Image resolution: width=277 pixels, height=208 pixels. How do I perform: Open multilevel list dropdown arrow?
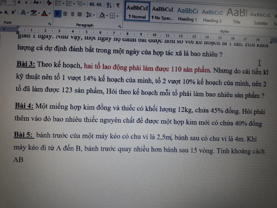[84, 4]
